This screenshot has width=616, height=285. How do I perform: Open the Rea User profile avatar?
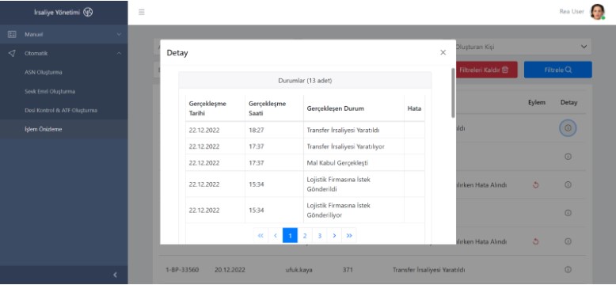tap(598, 12)
